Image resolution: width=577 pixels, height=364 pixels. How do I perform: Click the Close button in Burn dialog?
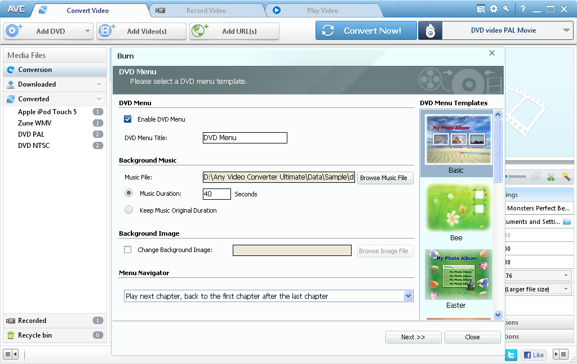473,337
